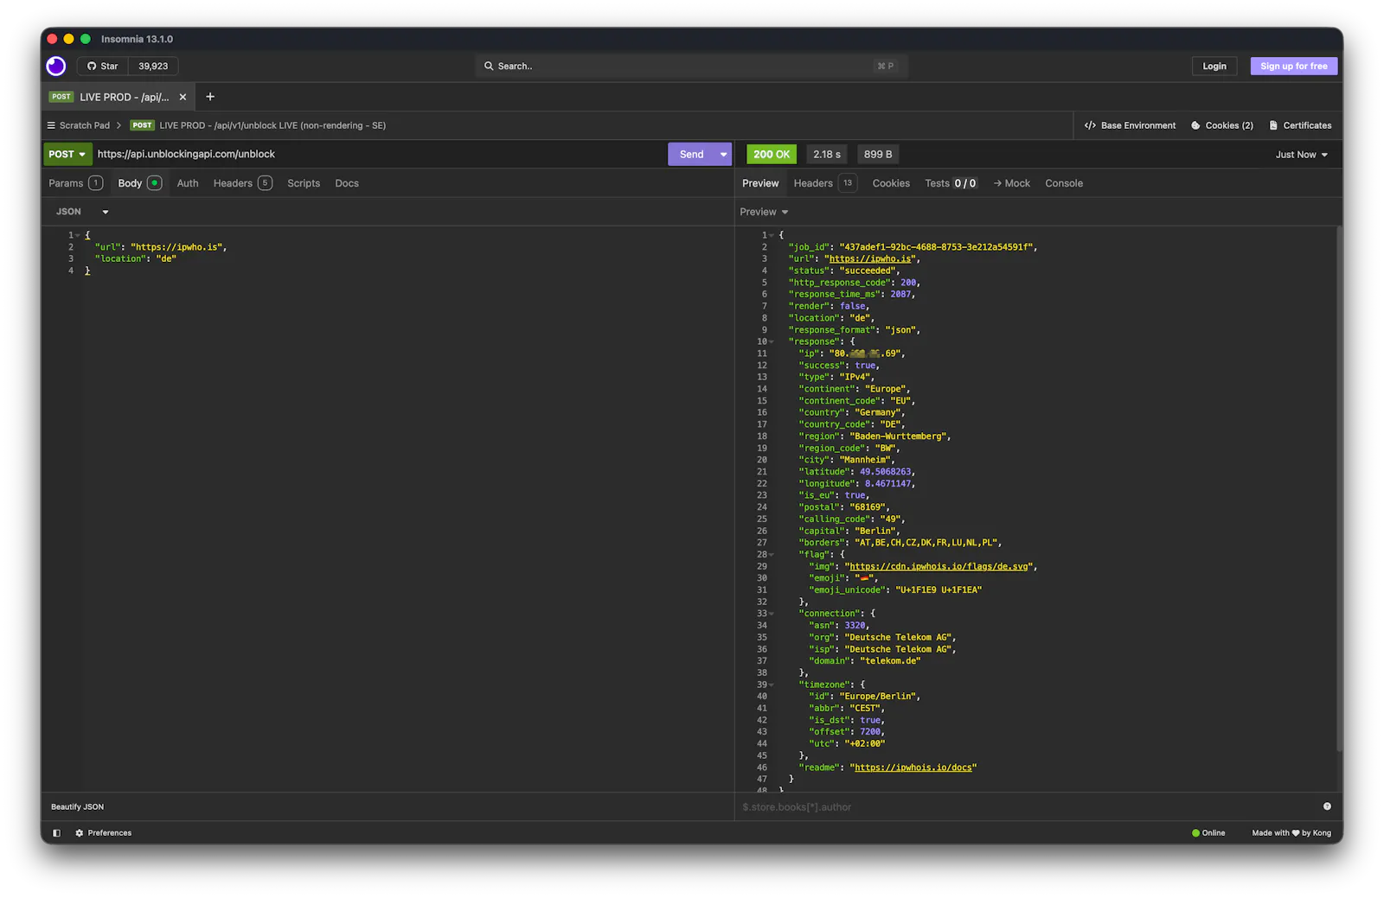Image resolution: width=1384 pixels, height=898 pixels.
Task: Click the Online status indicator
Action: (1208, 833)
